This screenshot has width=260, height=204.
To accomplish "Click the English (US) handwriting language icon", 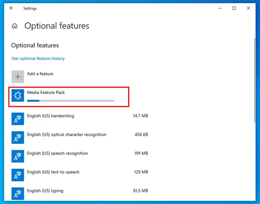I will point(18,119).
